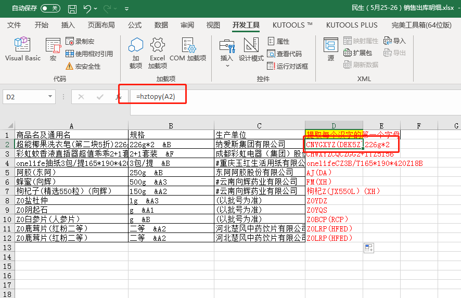The width and height of the screenshot is (461, 298).
Task: Click the Enter checkmark formula button
Action: pyautogui.click(x=100, y=97)
